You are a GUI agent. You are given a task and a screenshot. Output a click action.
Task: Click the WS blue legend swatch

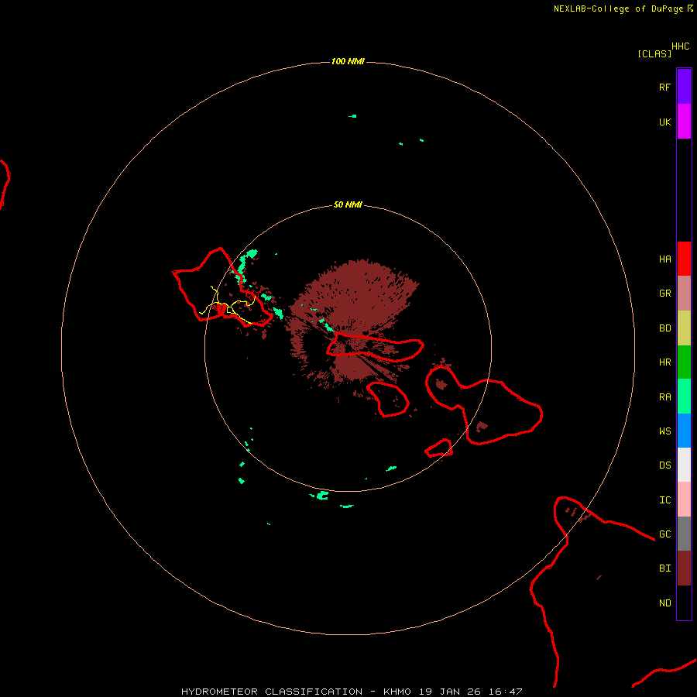coord(684,431)
